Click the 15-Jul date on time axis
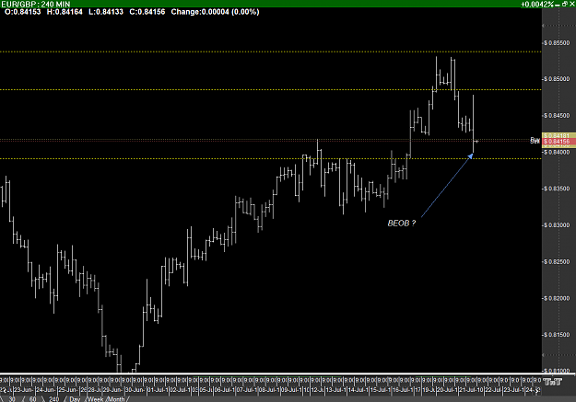This screenshot has height=402, width=576. (381, 390)
